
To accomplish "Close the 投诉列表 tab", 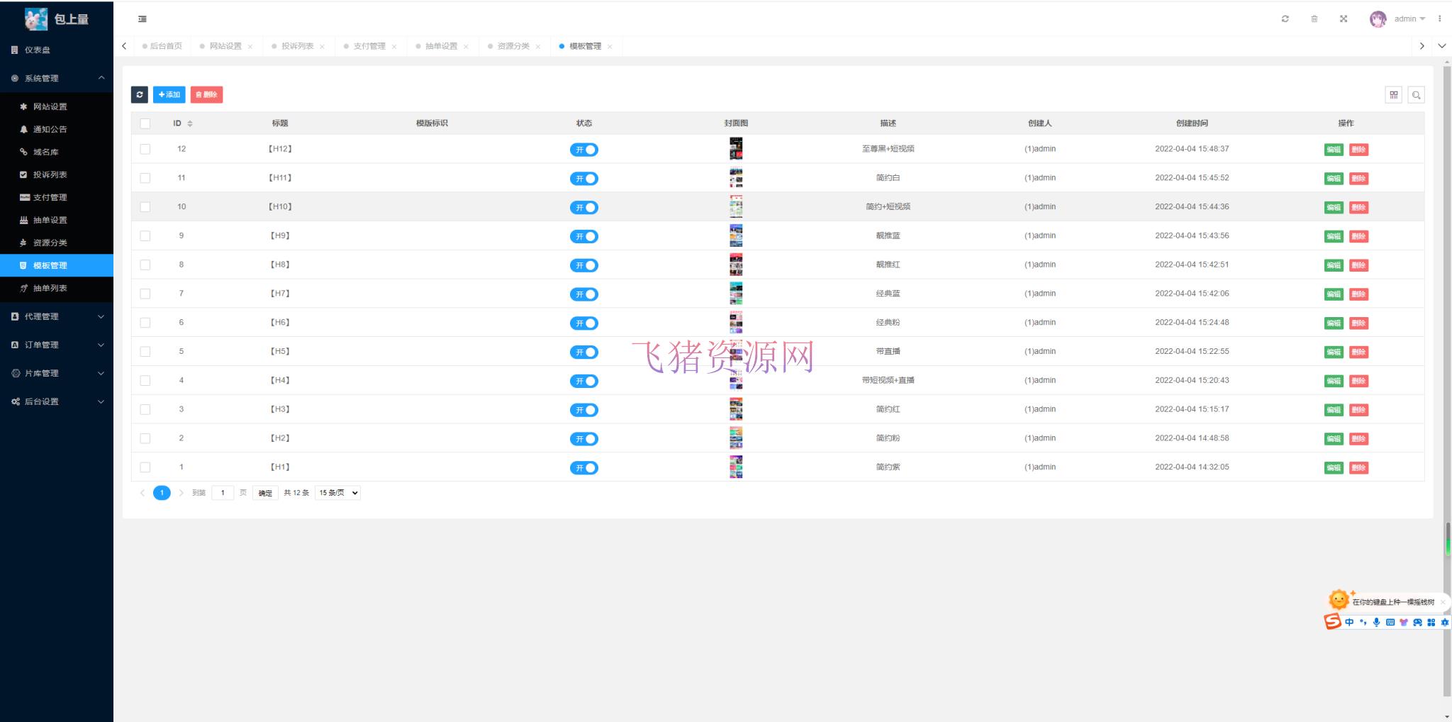I will [322, 47].
